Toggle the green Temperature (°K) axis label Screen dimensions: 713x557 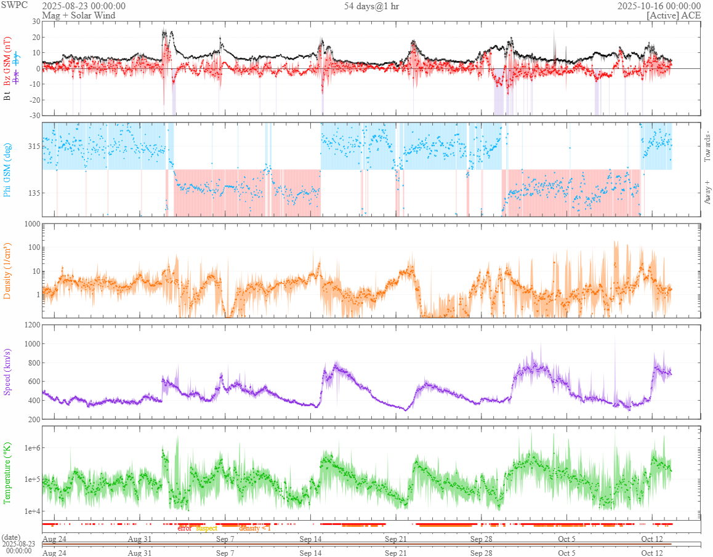click(7, 473)
